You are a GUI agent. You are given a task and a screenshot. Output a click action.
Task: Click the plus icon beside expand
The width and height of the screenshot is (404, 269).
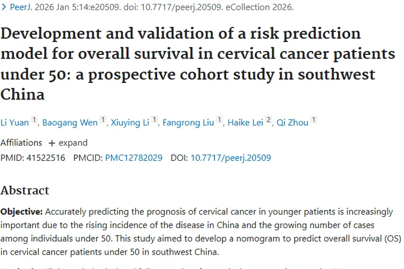52,143
